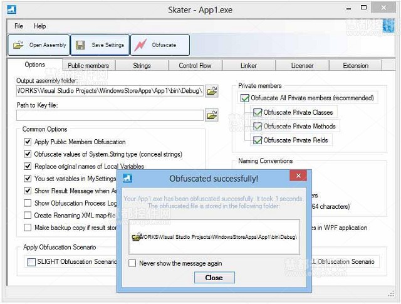Enable Make backup copy checkbox
The image size is (401, 304).
tap(28, 228)
